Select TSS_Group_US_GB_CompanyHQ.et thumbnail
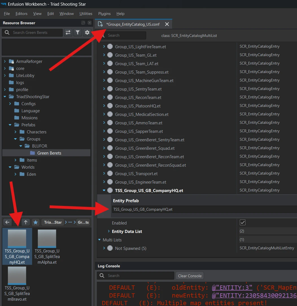Image resolution: width=297 pixels, height=306 pixels. click(17, 246)
